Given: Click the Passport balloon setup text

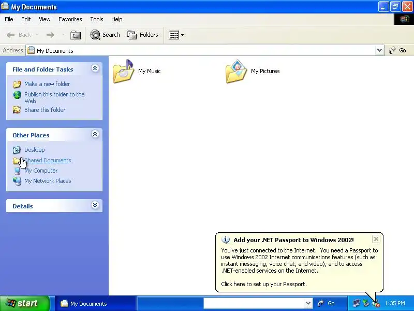Looking at the screenshot, I should pyautogui.click(x=264, y=284).
